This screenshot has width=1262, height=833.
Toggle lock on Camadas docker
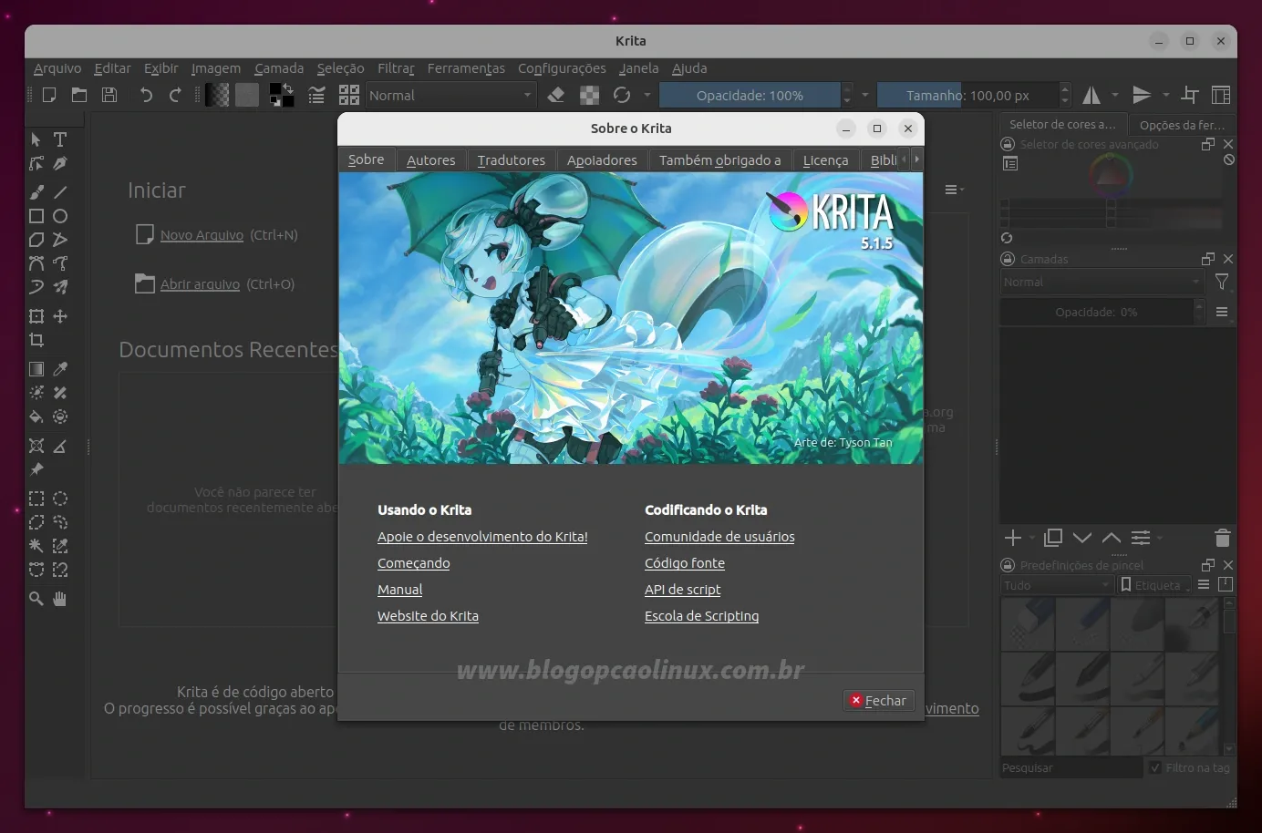1008,259
